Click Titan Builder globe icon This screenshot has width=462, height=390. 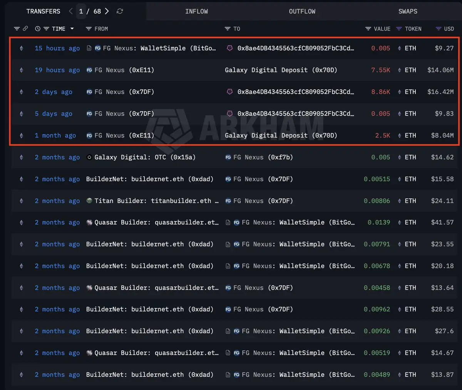(89, 201)
